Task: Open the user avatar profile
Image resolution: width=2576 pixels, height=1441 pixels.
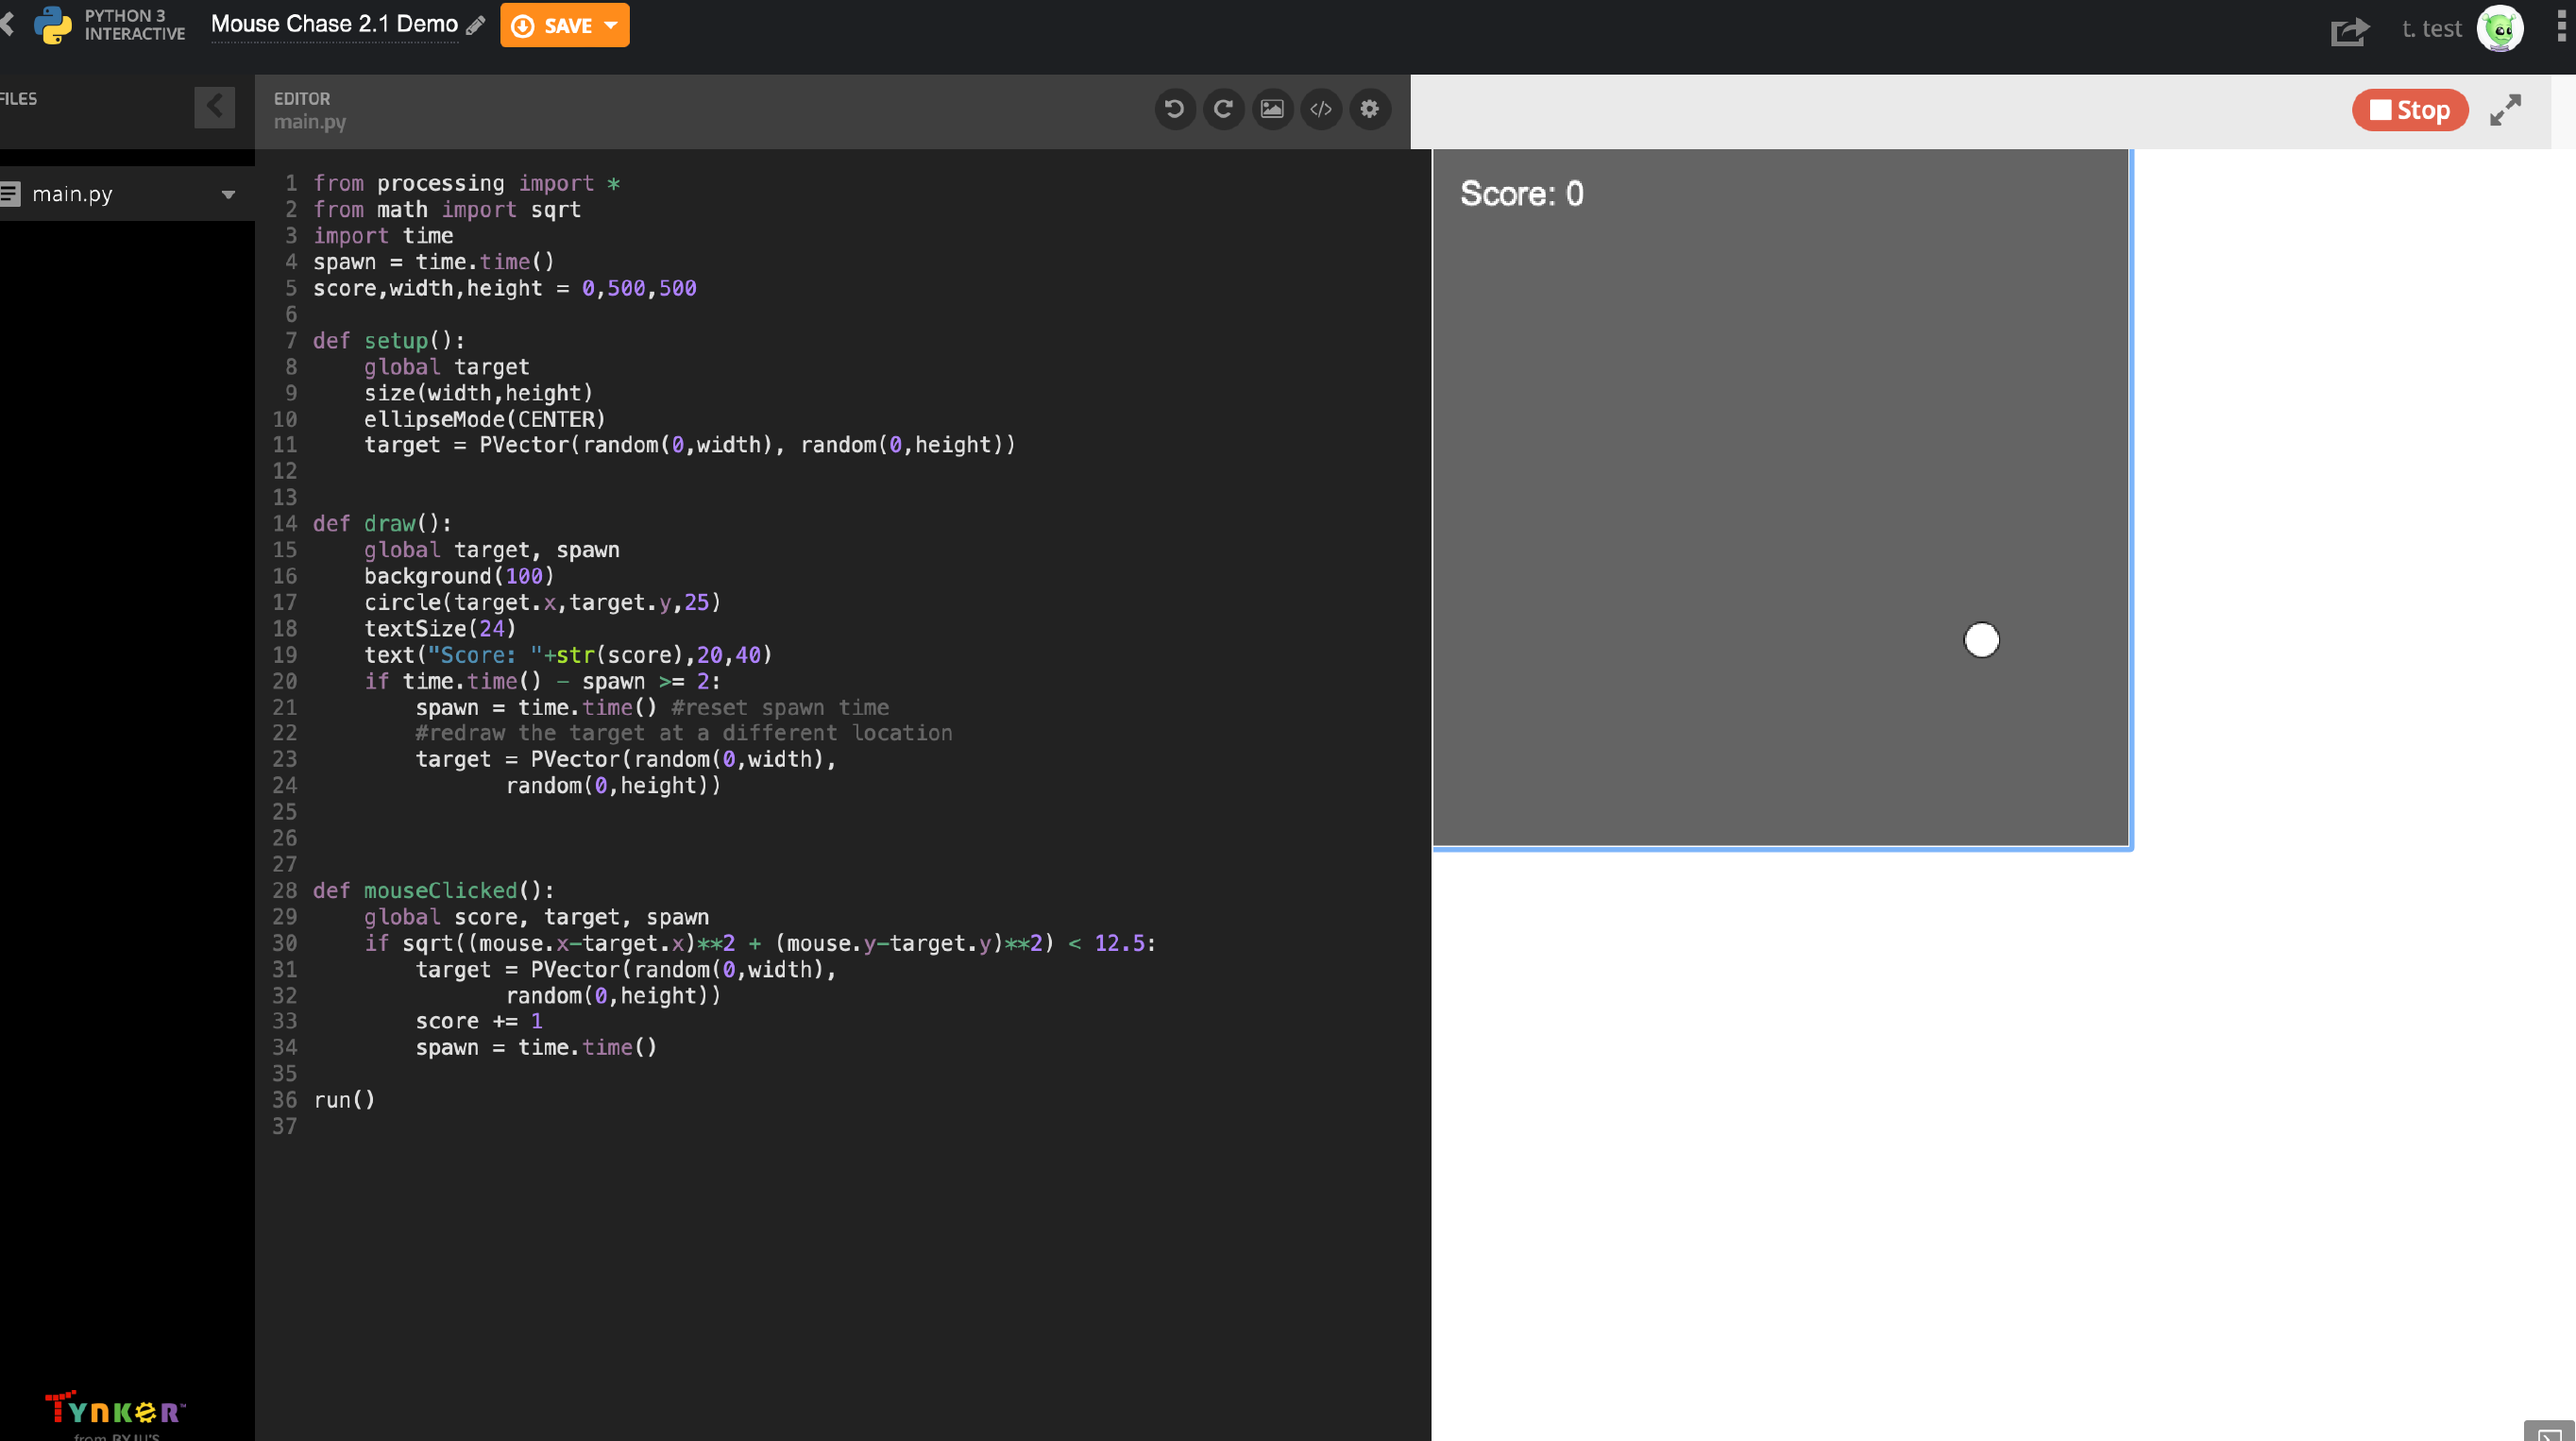Action: 2499,29
